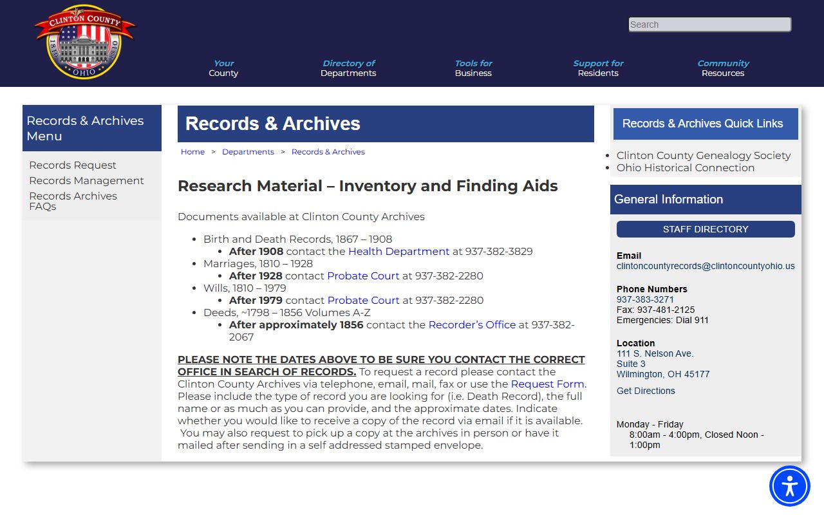The height and width of the screenshot is (515, 824).
Task: Click Get Directions link
Action: point(646,391)
